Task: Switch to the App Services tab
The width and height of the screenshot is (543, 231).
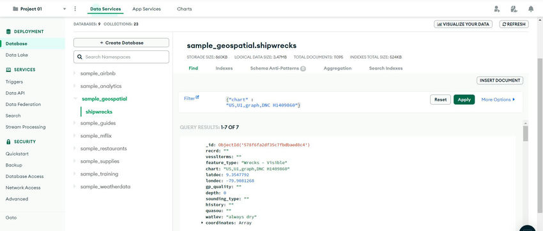Action: 146,9
